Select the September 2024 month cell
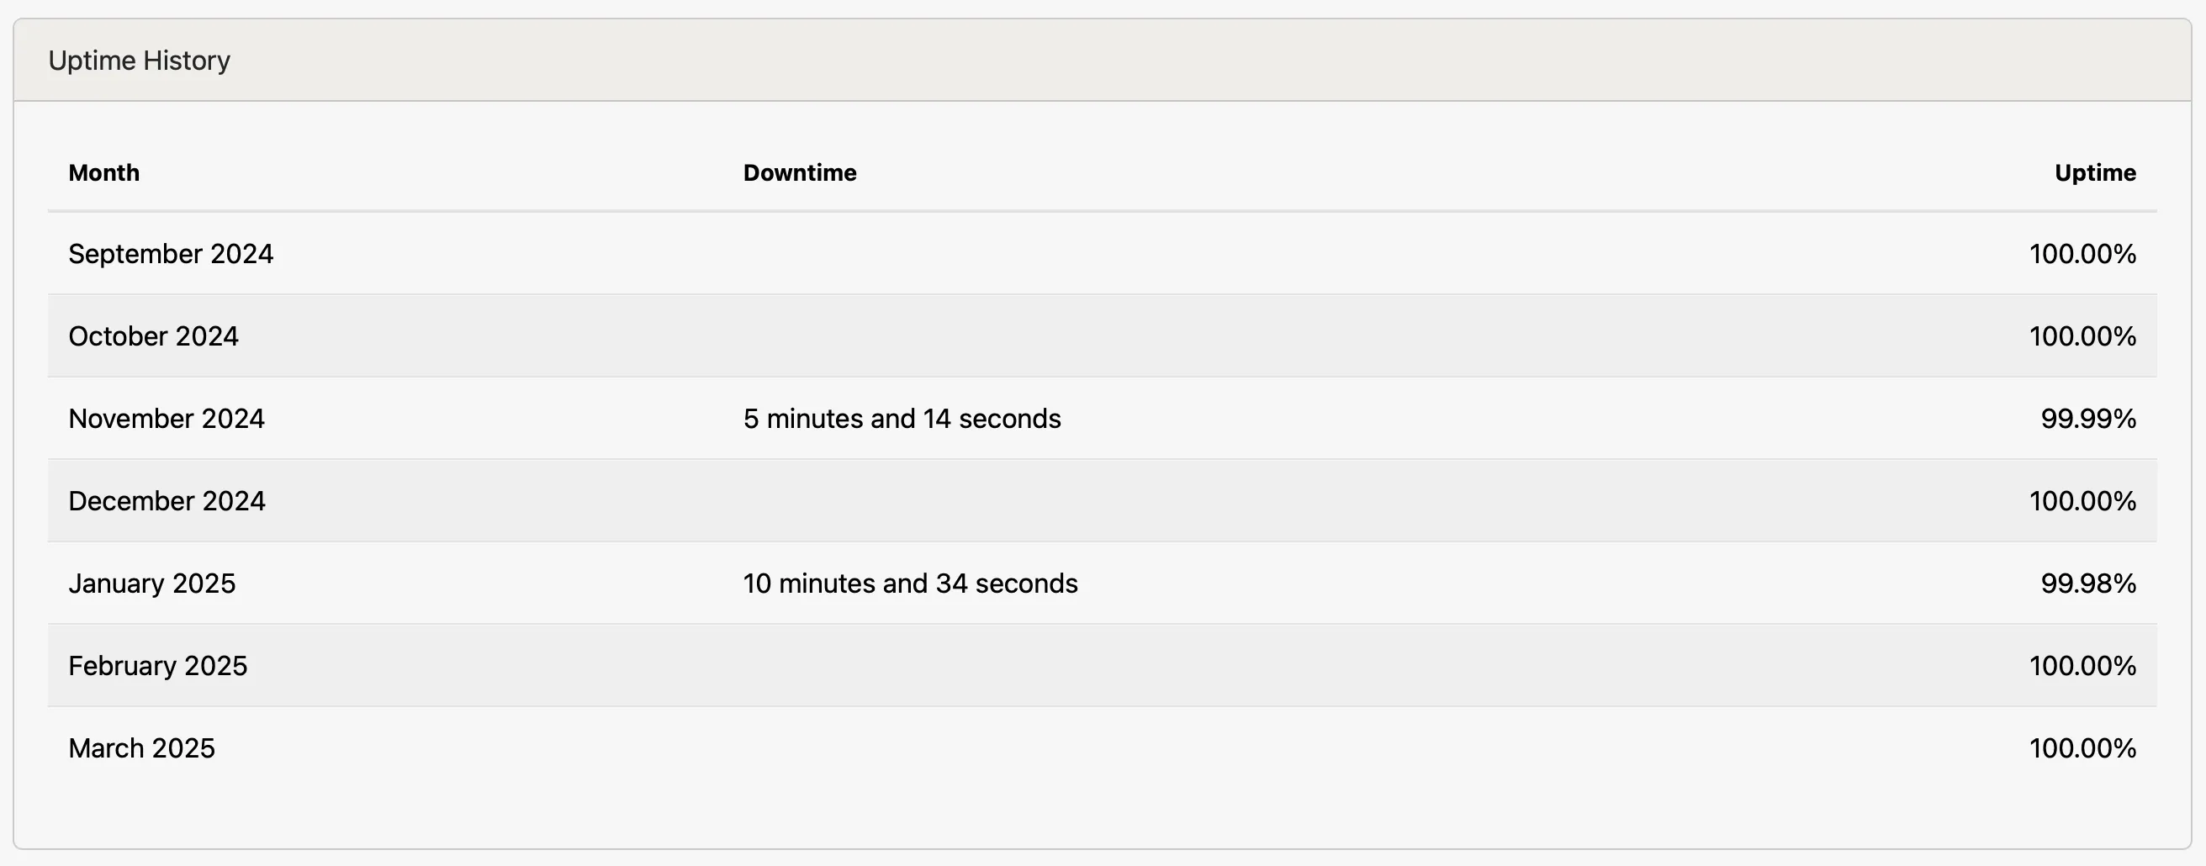 pos(171,254)
